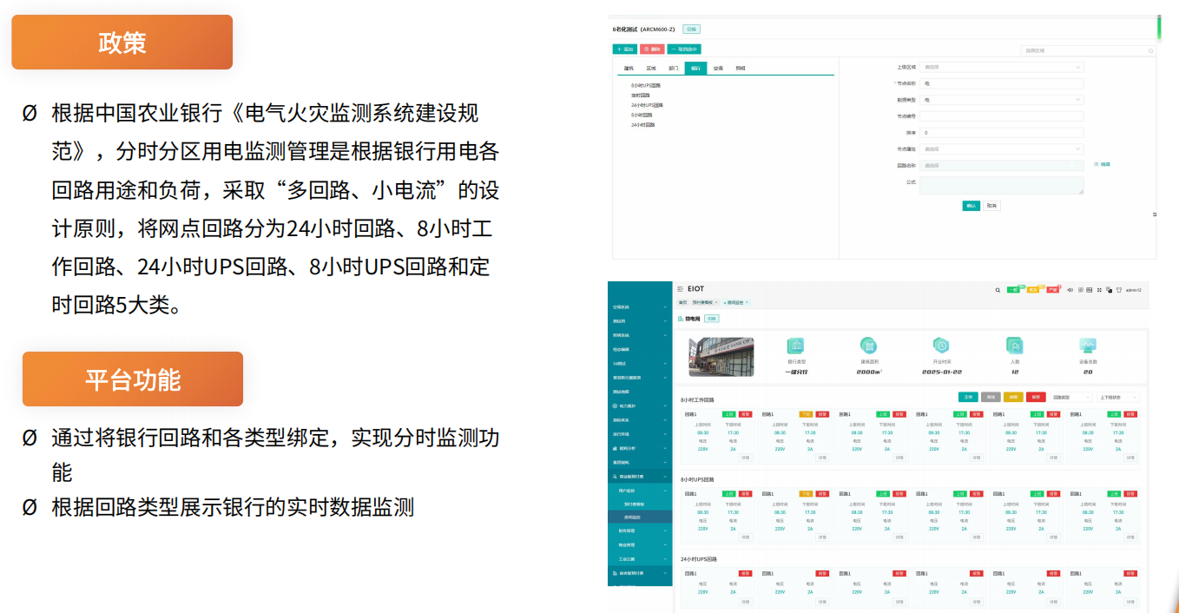
Task: Click the search magnifier in EIOT header
Action: [998, 290]
